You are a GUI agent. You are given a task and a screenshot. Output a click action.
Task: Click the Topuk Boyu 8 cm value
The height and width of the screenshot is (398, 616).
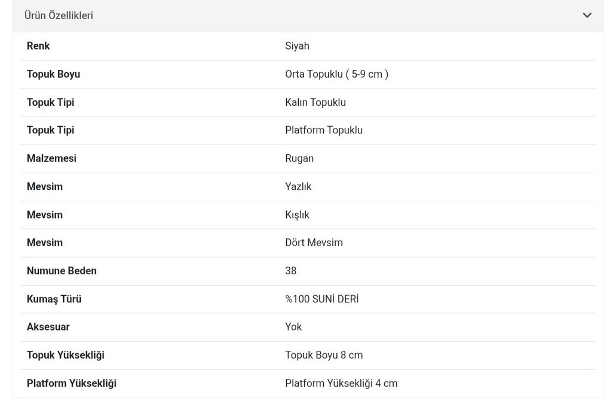point(324,355)
